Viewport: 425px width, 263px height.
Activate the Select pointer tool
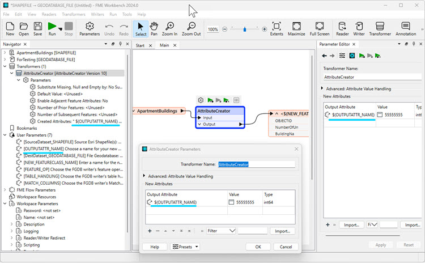pos(141,29)
